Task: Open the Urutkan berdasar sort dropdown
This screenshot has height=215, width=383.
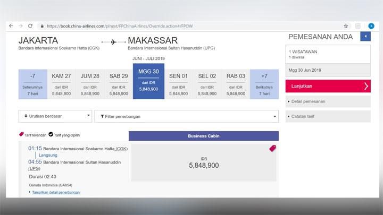Action: pos(55,116)
